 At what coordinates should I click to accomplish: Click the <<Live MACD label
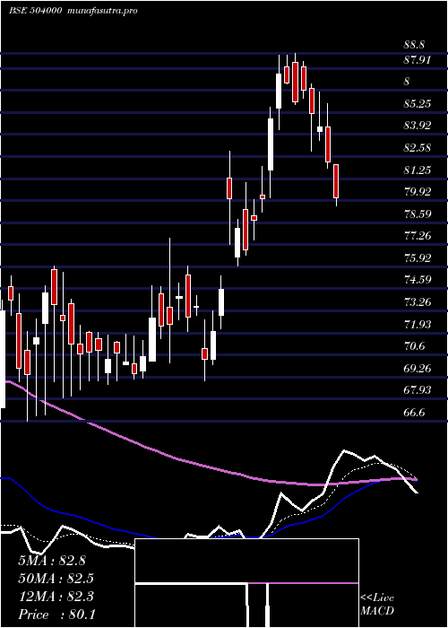377,605
